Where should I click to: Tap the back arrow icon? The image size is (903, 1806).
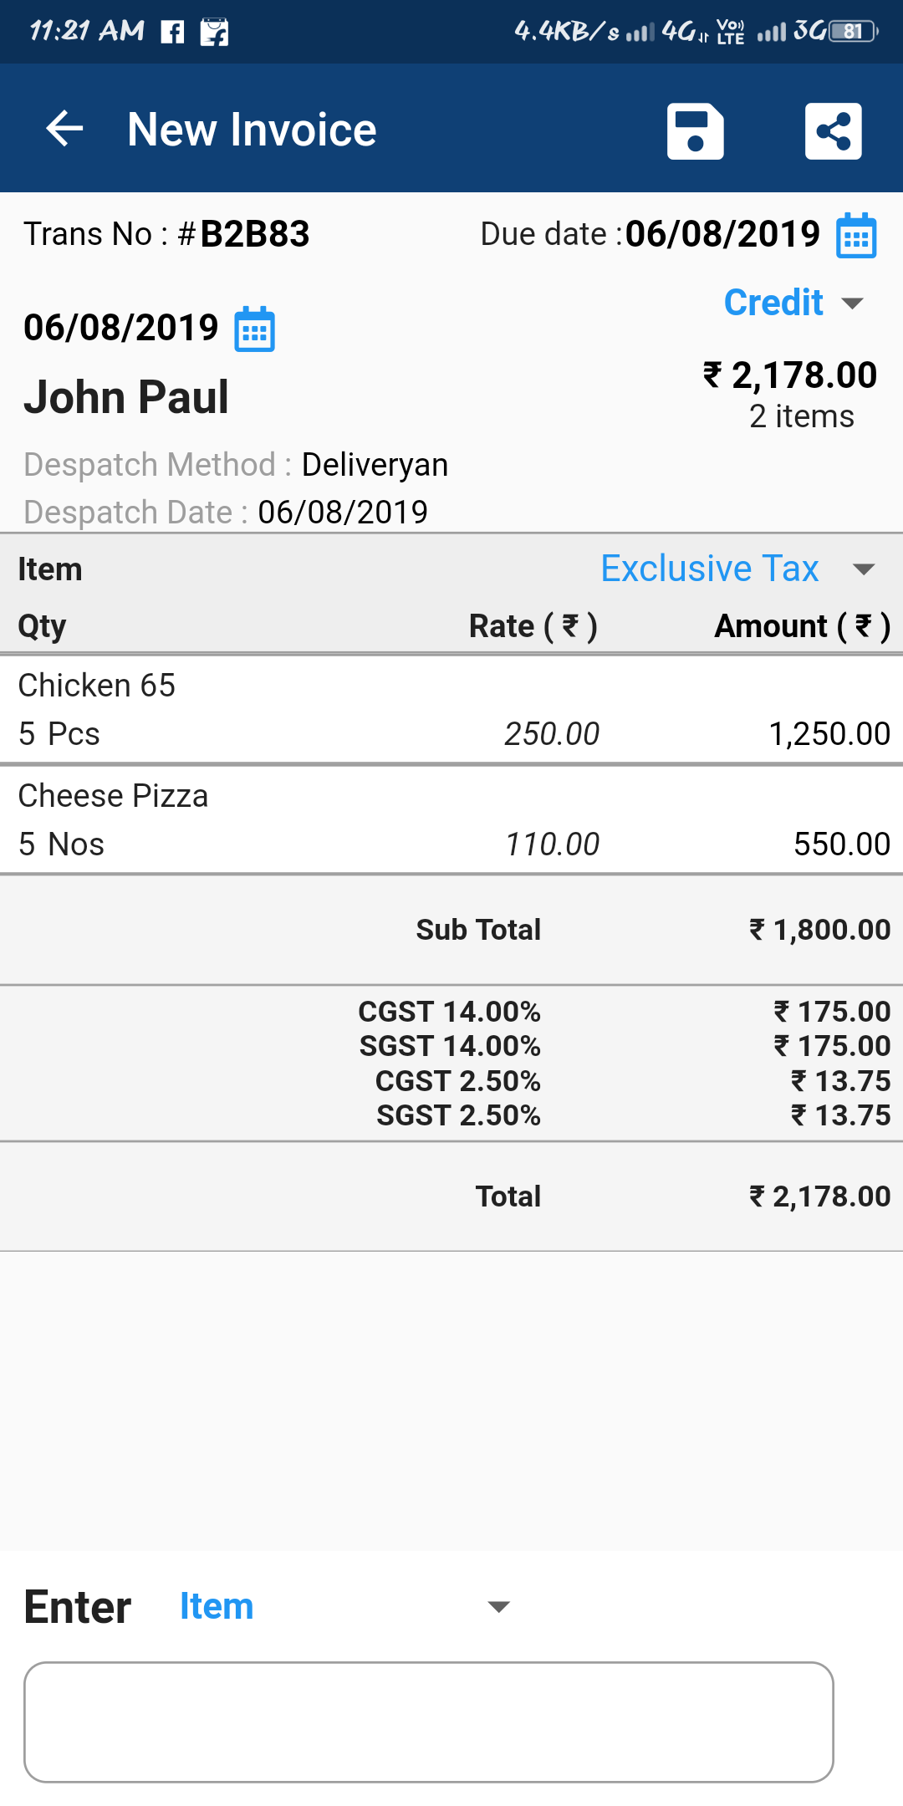64,130
